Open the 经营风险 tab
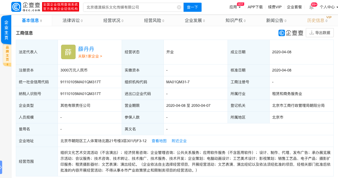338x178 pixels. click(x=154, y=21)
